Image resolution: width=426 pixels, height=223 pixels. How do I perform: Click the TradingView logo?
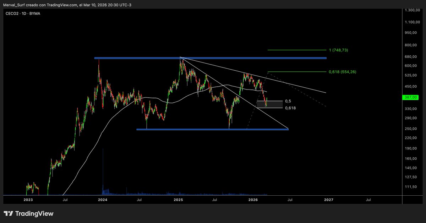29,213
